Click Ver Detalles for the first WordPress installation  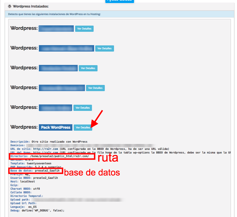[x=84, y=28]
